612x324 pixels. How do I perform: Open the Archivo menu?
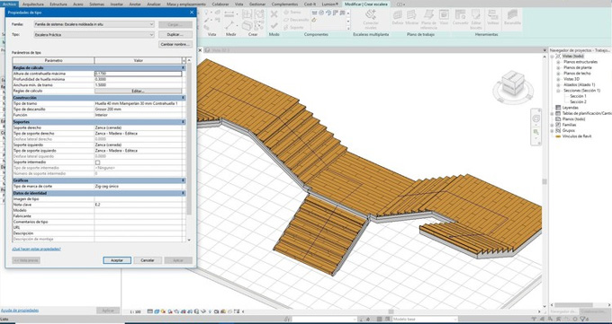[x=9, y=4]
